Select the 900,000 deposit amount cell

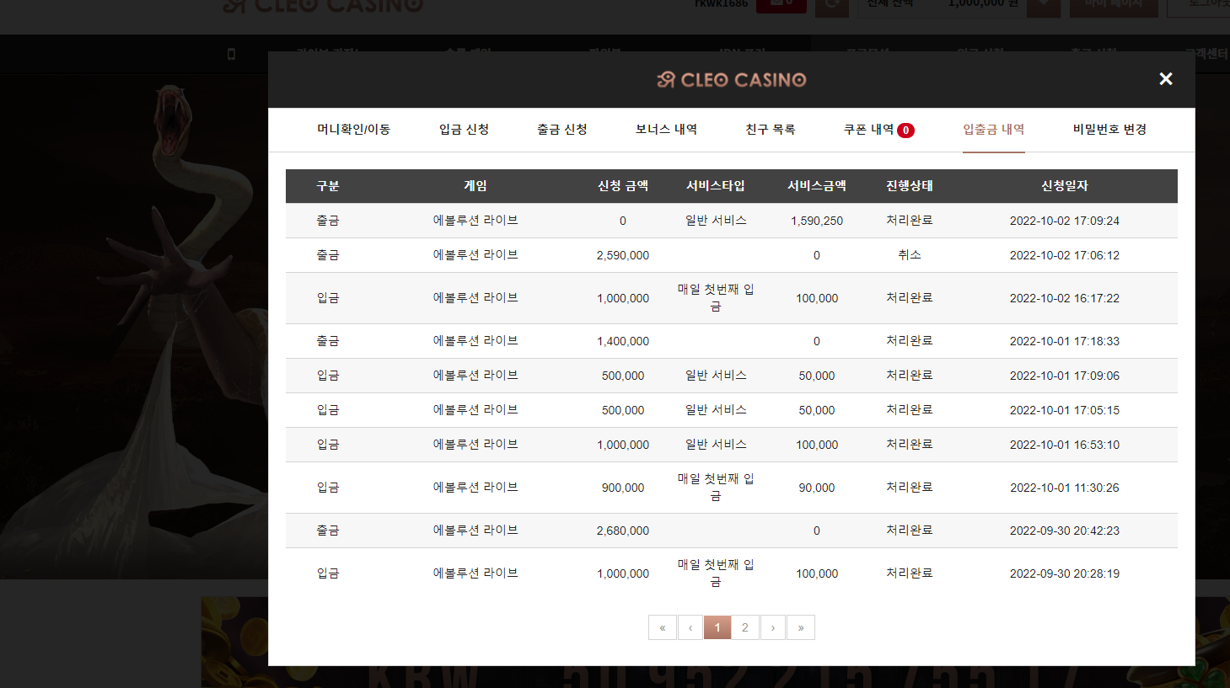(623, 488)
